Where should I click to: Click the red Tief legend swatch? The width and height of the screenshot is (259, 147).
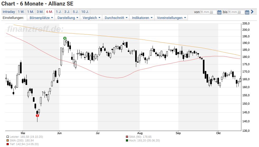8,144
